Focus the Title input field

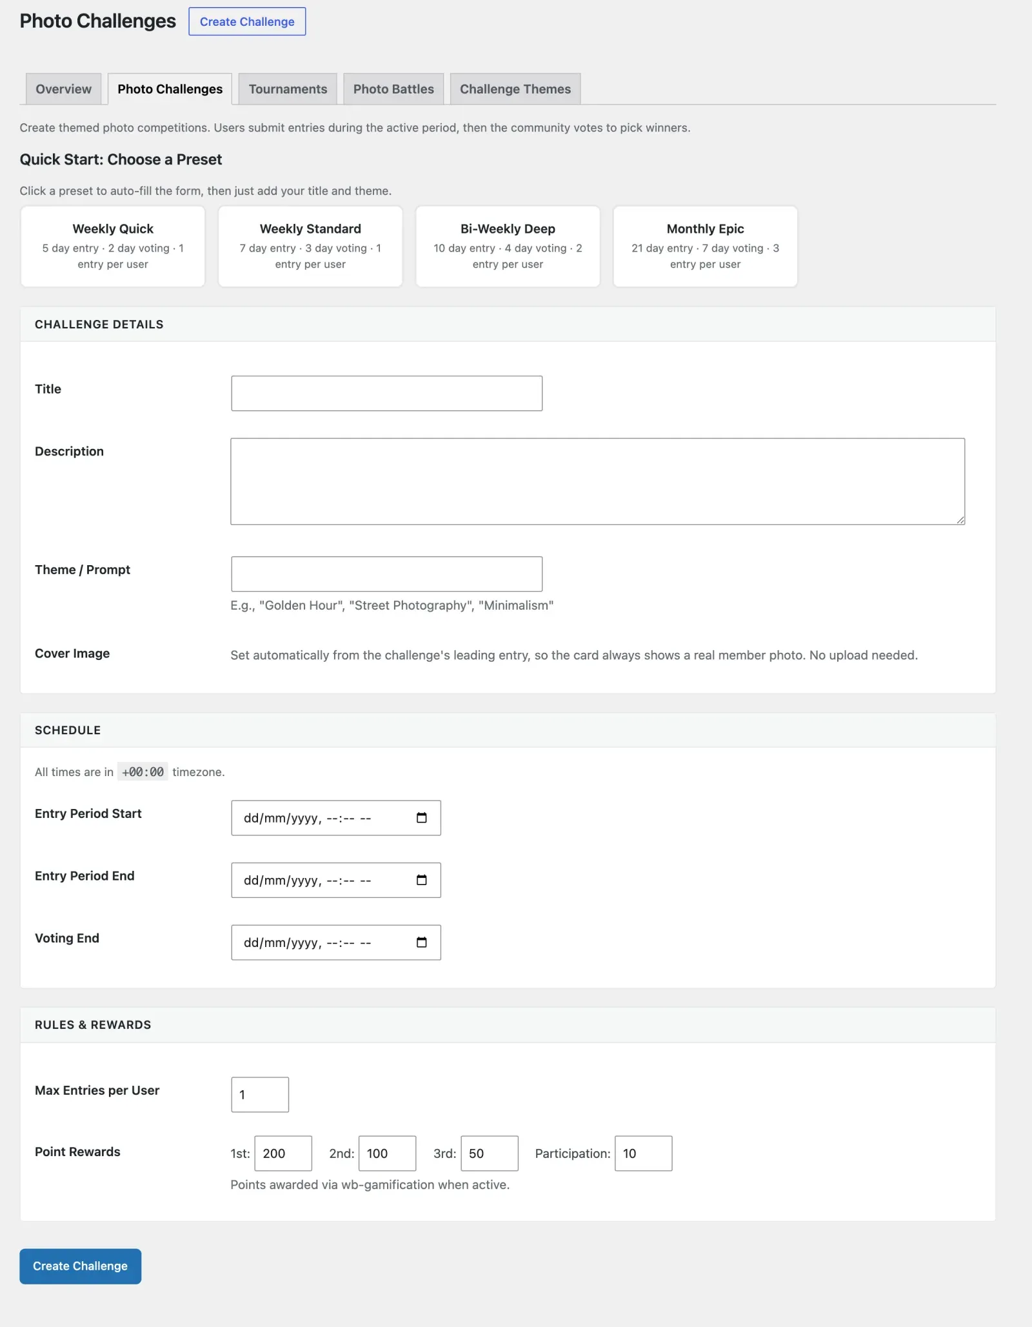click(387, 394)
